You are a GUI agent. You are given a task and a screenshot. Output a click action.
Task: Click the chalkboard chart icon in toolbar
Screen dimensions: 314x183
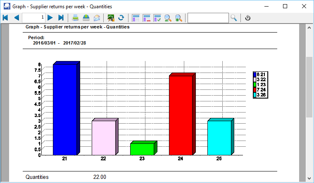tap(111, 18)
